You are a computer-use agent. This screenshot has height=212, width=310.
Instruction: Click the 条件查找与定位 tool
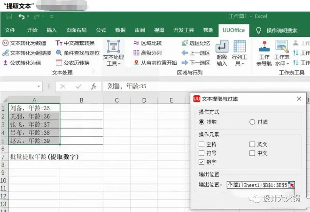(x=78, y=53)
